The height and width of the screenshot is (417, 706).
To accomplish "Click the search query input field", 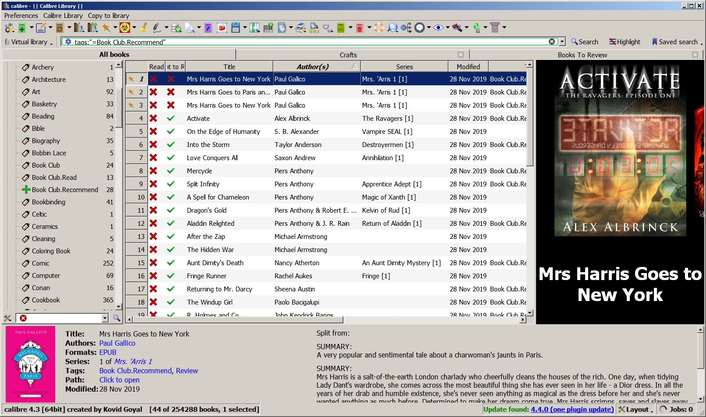I will [x=311, y=42].
